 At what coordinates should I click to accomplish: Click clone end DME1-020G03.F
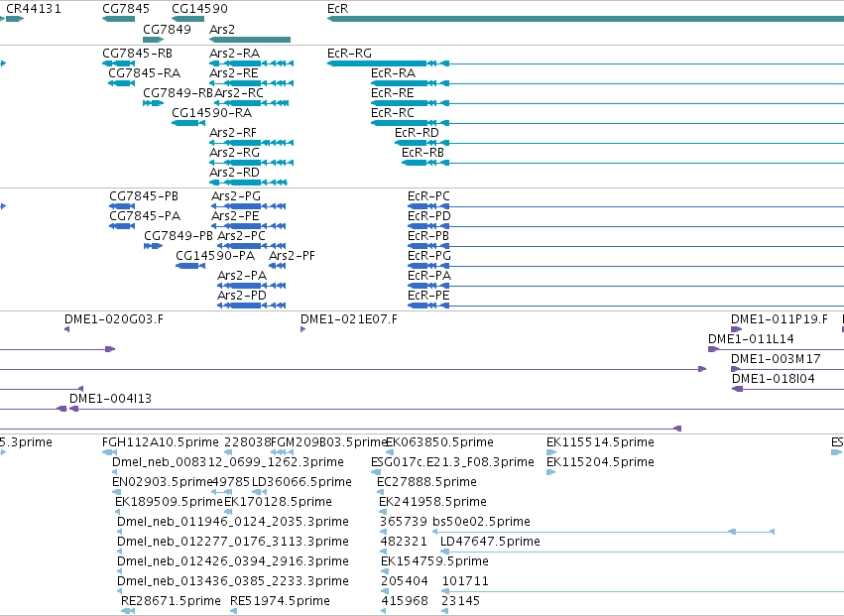(114, 319)
